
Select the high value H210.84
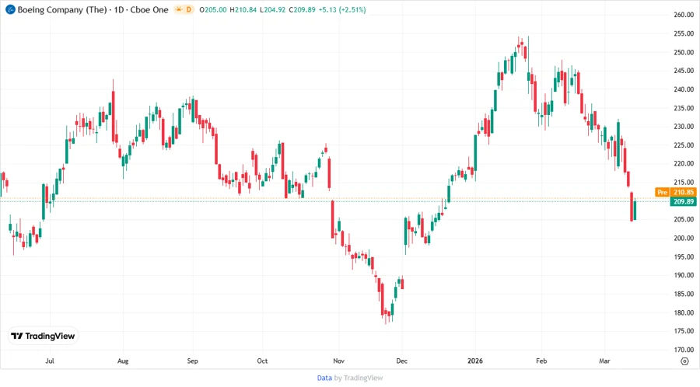click(243, 9)
